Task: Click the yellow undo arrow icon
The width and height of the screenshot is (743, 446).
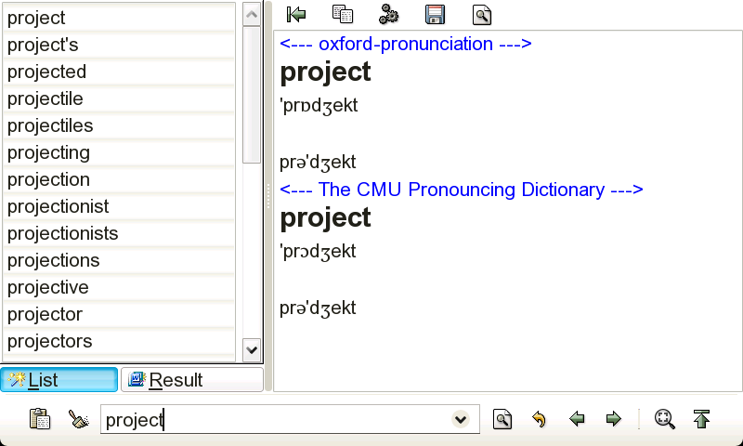Action: [539, 420]
